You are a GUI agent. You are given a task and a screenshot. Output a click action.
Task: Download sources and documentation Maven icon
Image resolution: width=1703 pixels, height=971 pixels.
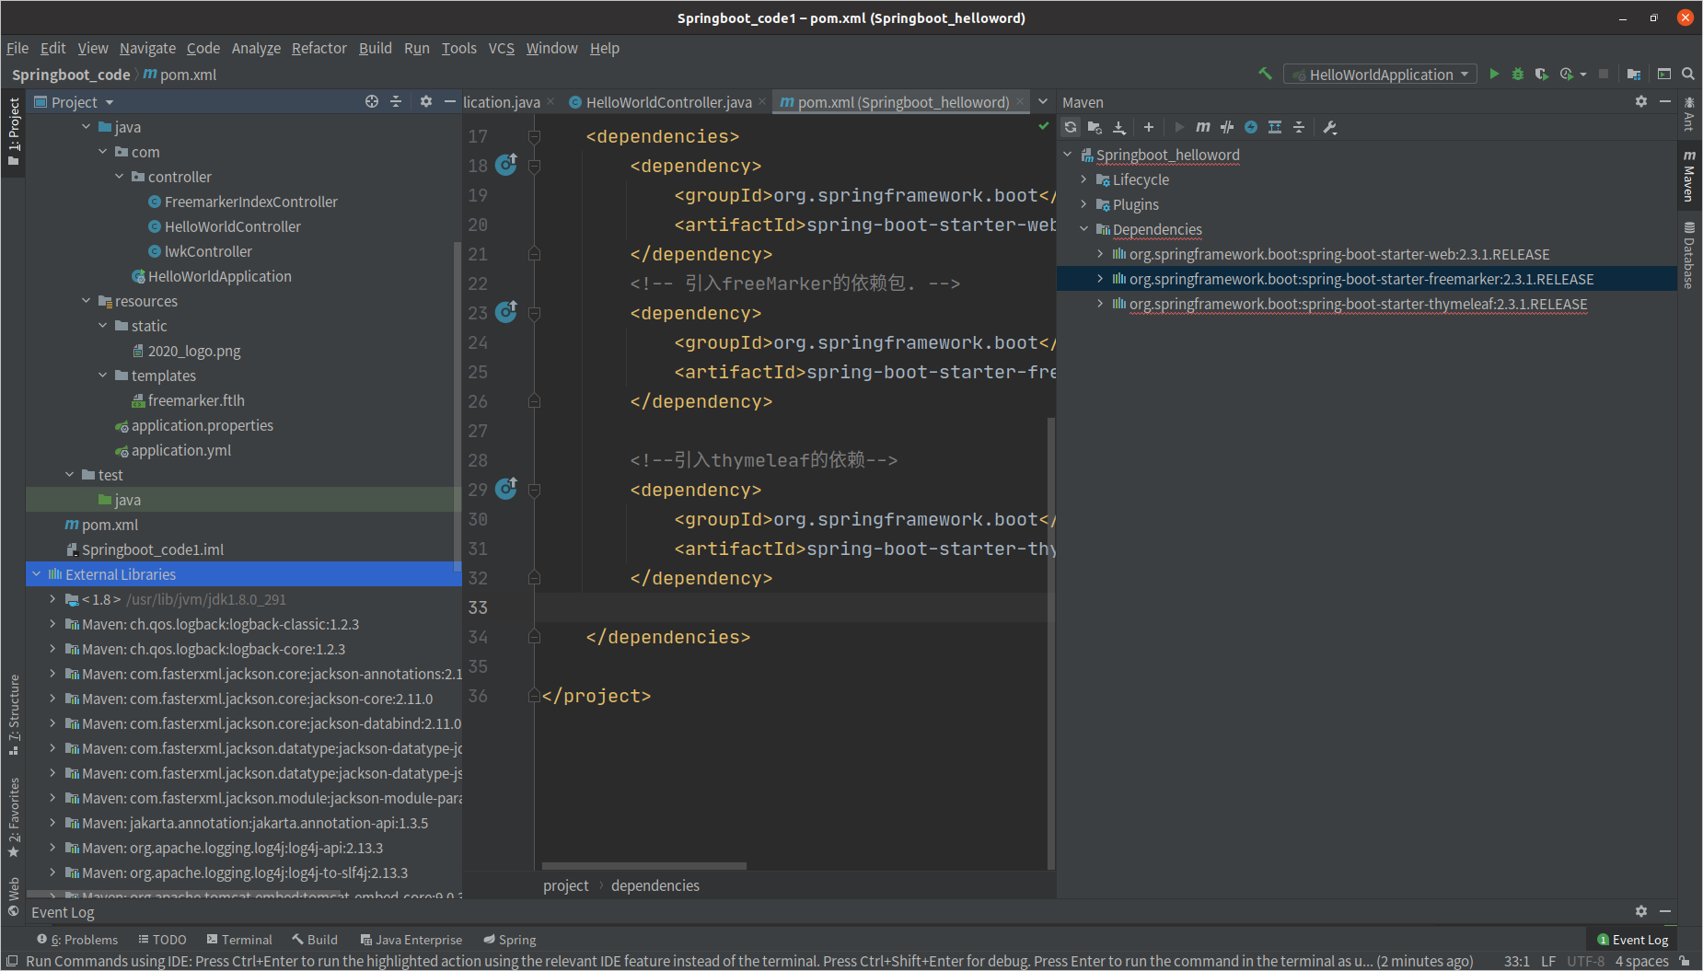(x=1119, y=127)
